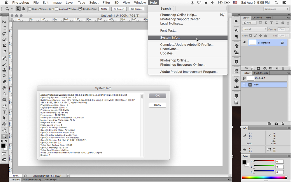Select the Clone Stamp tool
291x182 pixels.
(4, 70)
